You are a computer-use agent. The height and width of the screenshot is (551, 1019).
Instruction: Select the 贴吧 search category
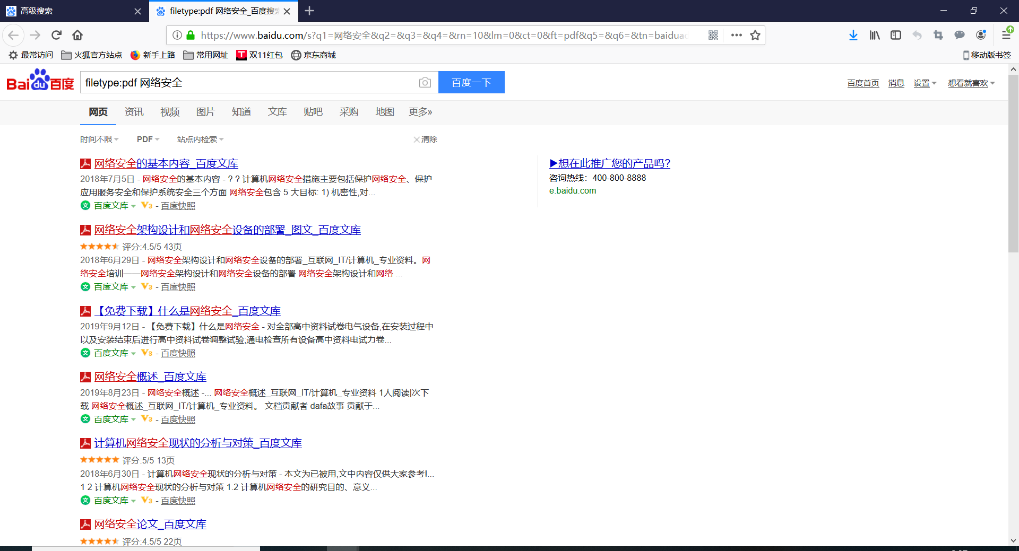[313, 112]
